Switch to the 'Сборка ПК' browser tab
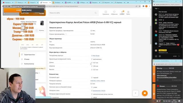183x103 pixels. click(x=33, y=3)
